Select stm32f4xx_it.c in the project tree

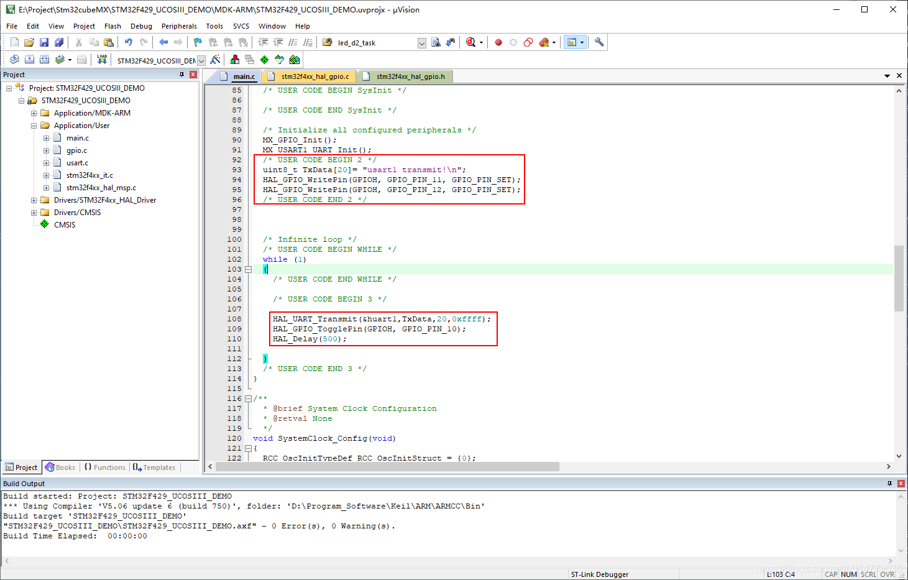pos(89,175)
